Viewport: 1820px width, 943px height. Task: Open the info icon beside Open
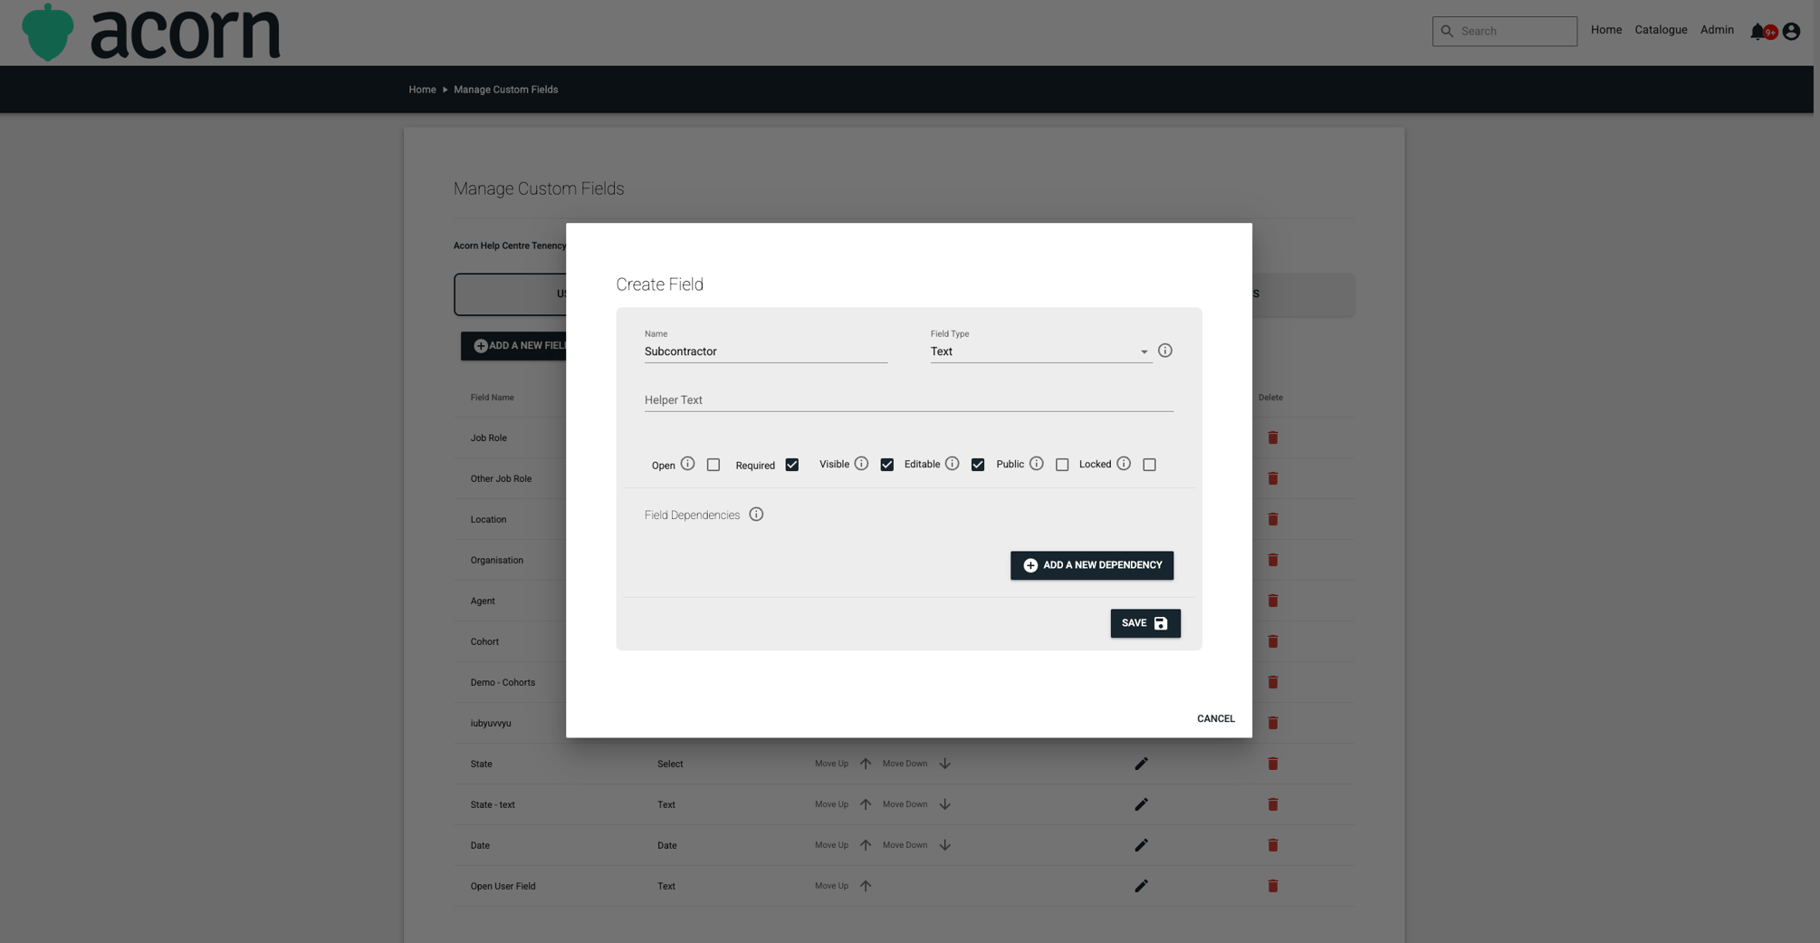coord(687,464)
